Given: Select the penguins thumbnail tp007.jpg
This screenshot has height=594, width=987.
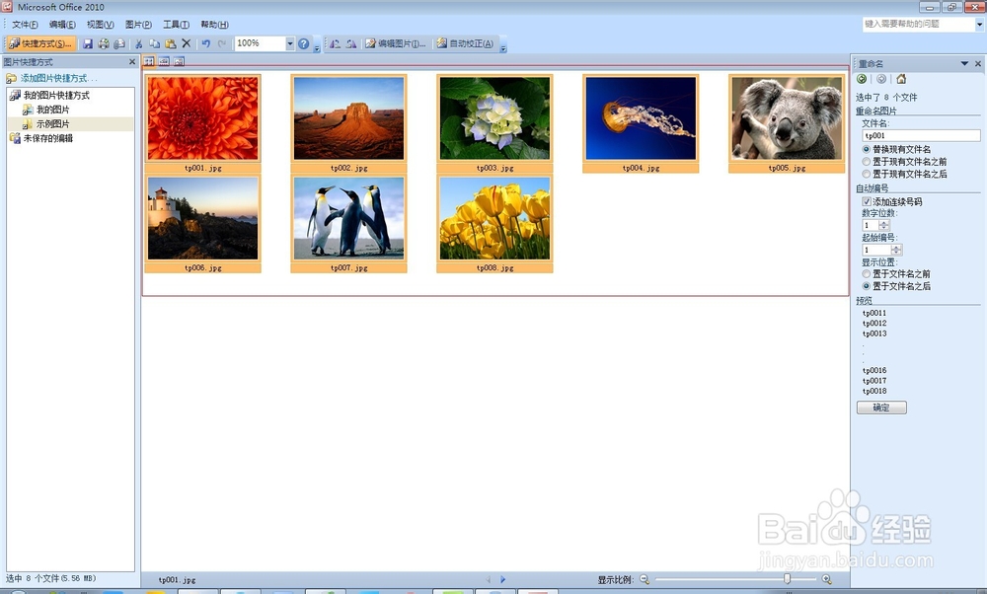Looking at the screenshot, I should click(348, 224).
